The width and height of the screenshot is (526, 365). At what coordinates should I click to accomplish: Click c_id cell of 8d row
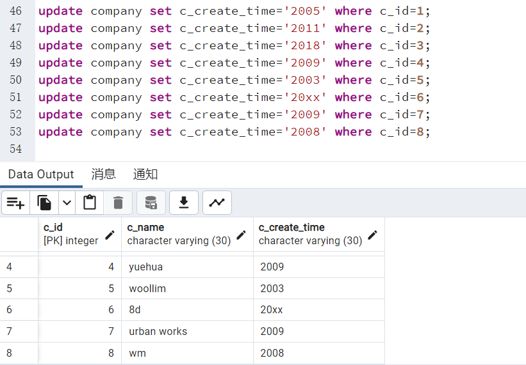point(79,310)
